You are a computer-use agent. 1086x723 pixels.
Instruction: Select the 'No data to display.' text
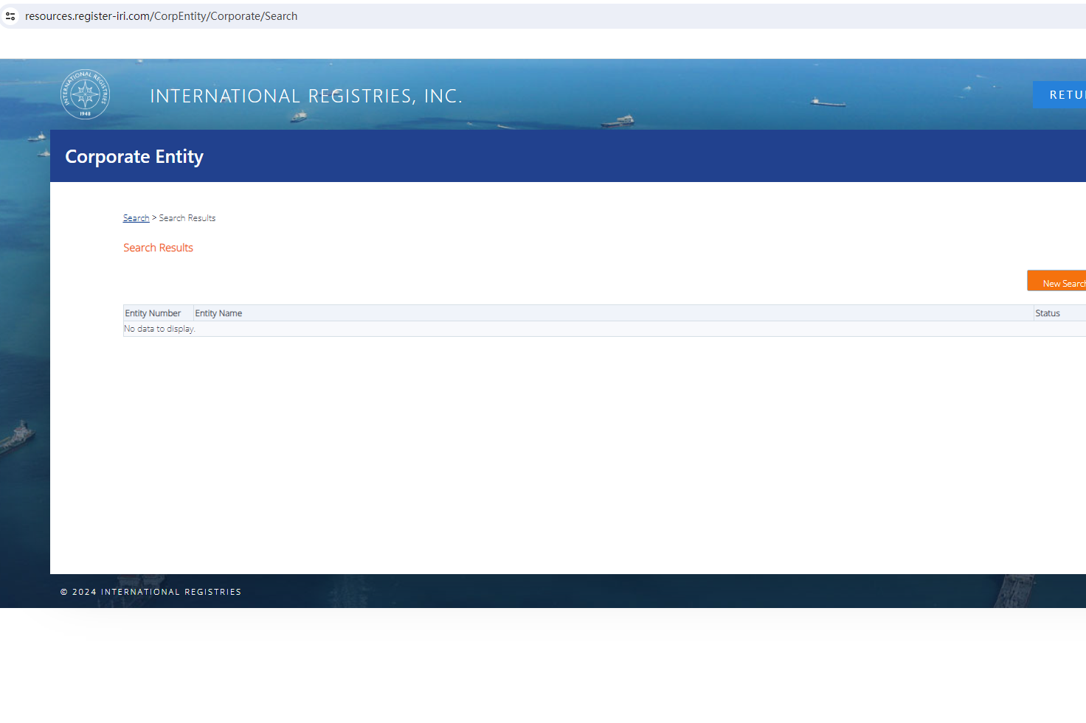point(159,329)
